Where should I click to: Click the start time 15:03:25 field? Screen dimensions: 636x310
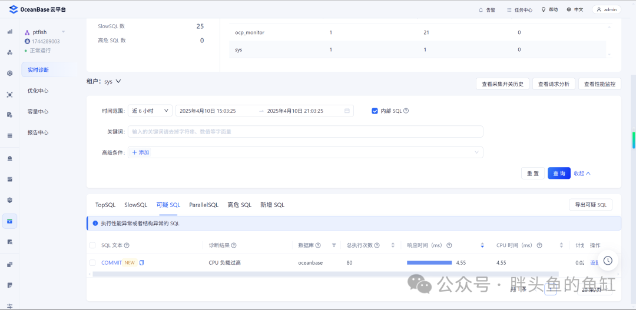coord(208,111)
